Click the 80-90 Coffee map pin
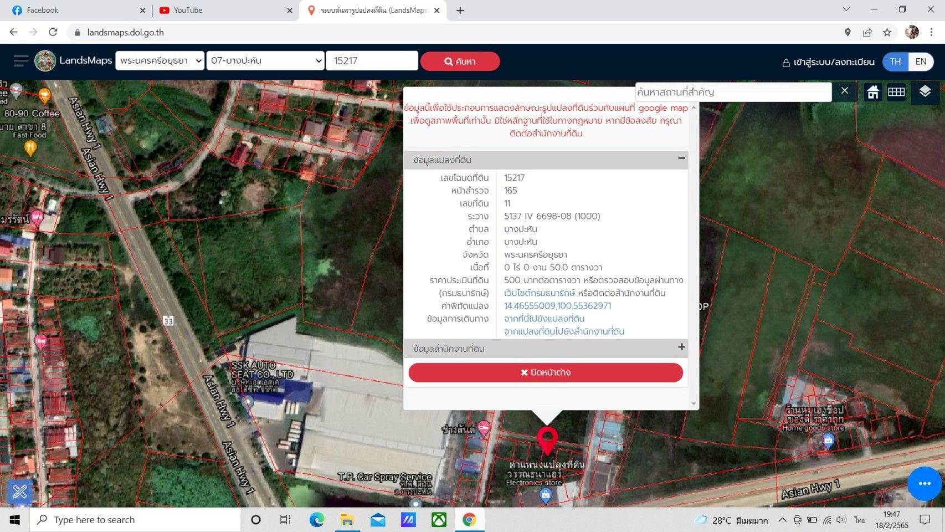The image size is (945, 532). click(x=44, y=96)
